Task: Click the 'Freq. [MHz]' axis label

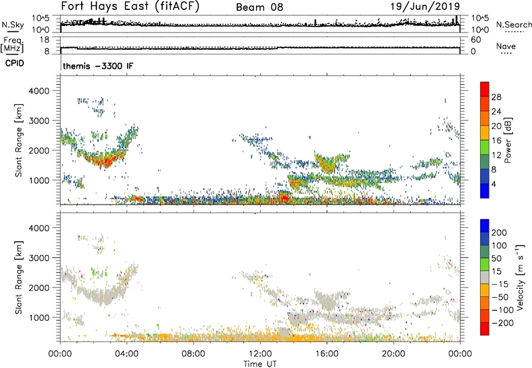Action: tap(13, 45)
